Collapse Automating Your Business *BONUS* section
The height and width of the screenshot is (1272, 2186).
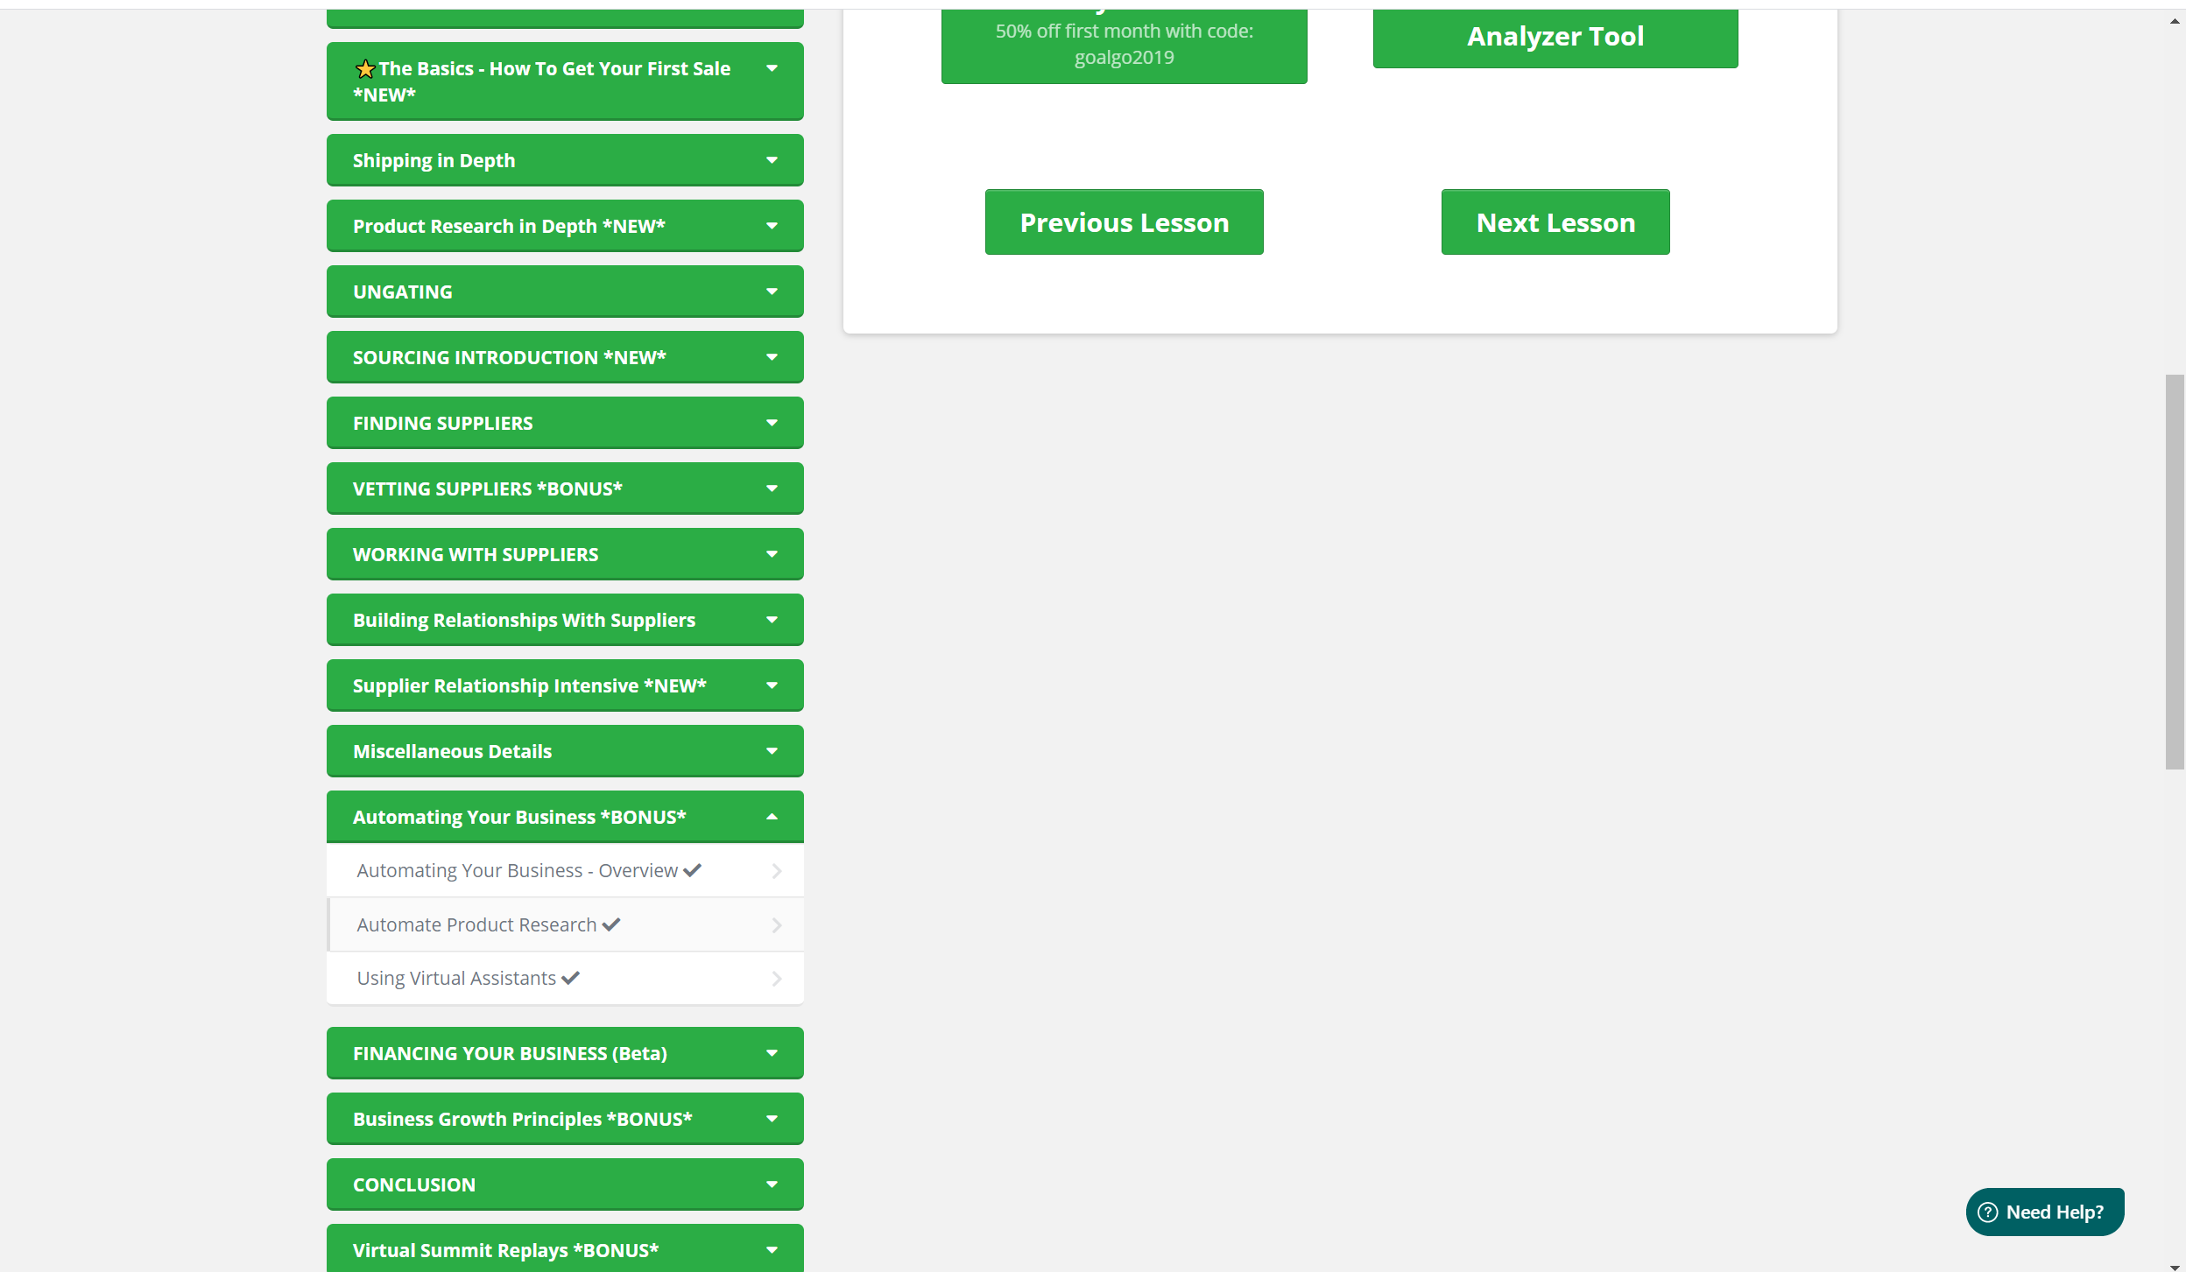(772, 817)
